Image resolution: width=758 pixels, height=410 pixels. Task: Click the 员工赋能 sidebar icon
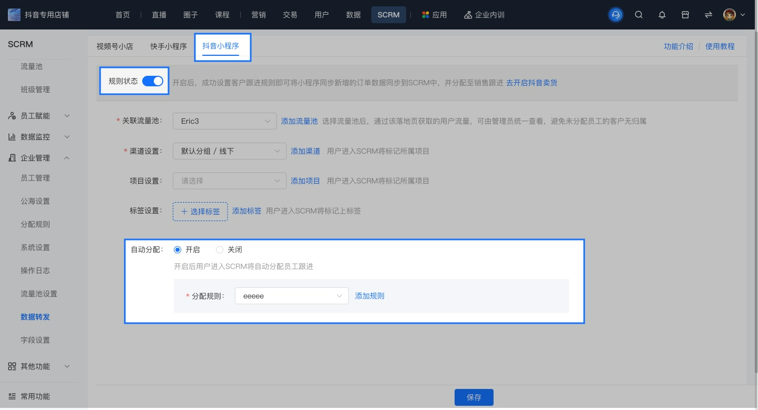12,116
